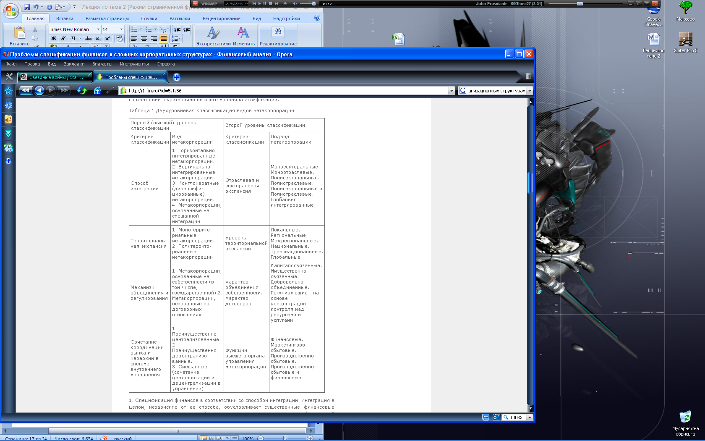Toggle Italic in Word's ribbon
705x441 pixels.
pyautogui.click(x=63, y=38)
